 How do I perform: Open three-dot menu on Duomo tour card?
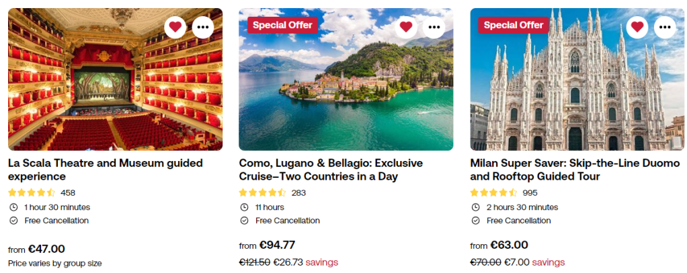(x=665, y=27)
